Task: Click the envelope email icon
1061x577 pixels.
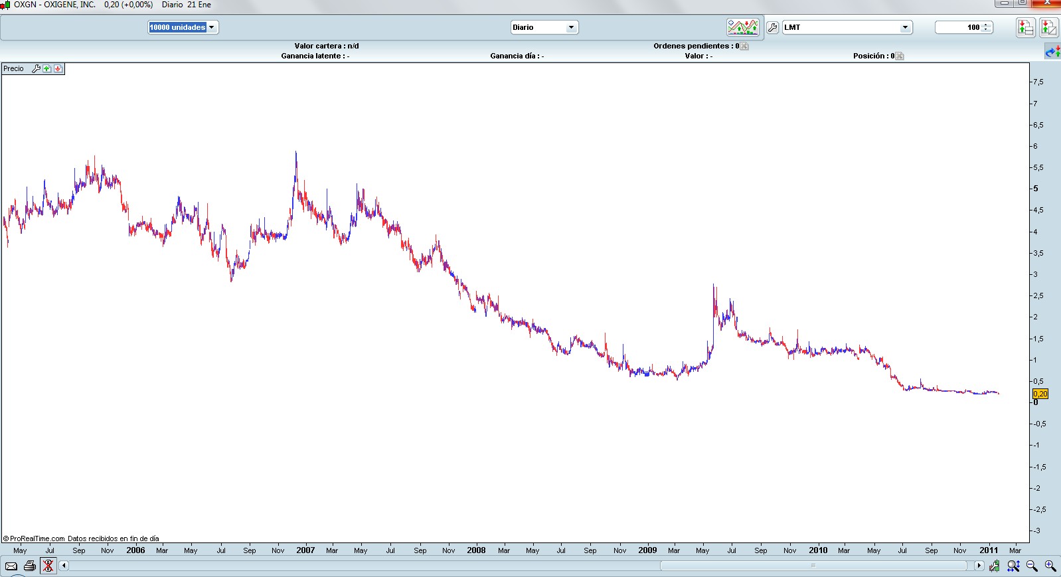Action: (11, 566)
